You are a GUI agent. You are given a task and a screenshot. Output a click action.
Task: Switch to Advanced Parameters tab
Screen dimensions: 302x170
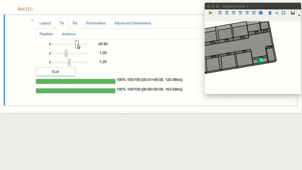(x=133, y=23)
